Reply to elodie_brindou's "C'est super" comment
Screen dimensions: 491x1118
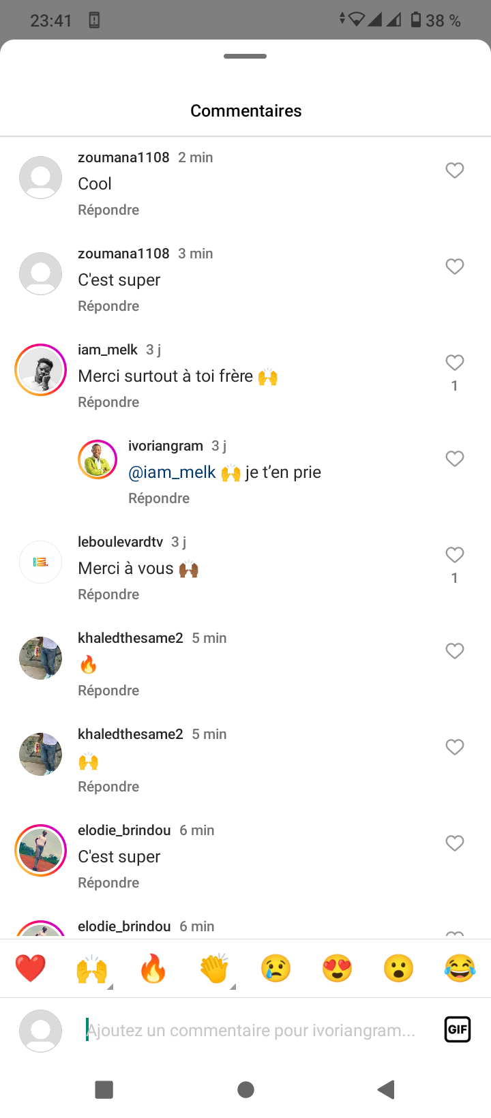coord(108,883)
